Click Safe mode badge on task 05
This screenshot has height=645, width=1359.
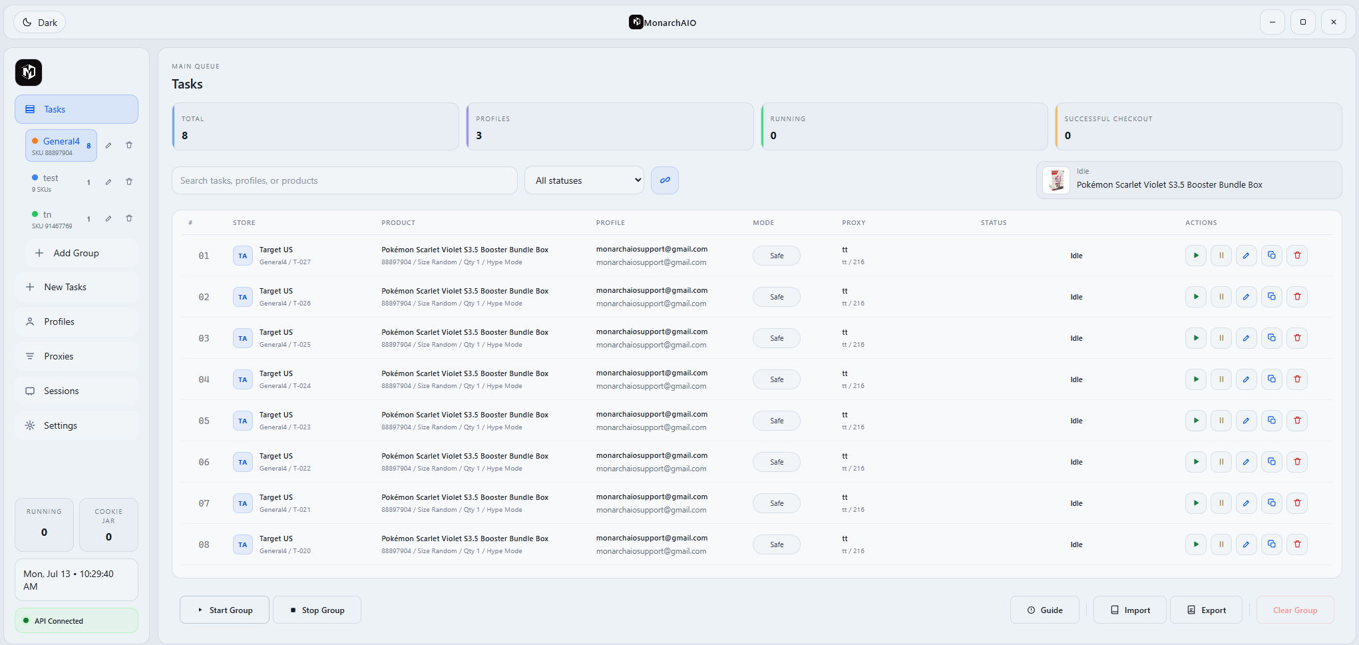(x=777, y=421)
